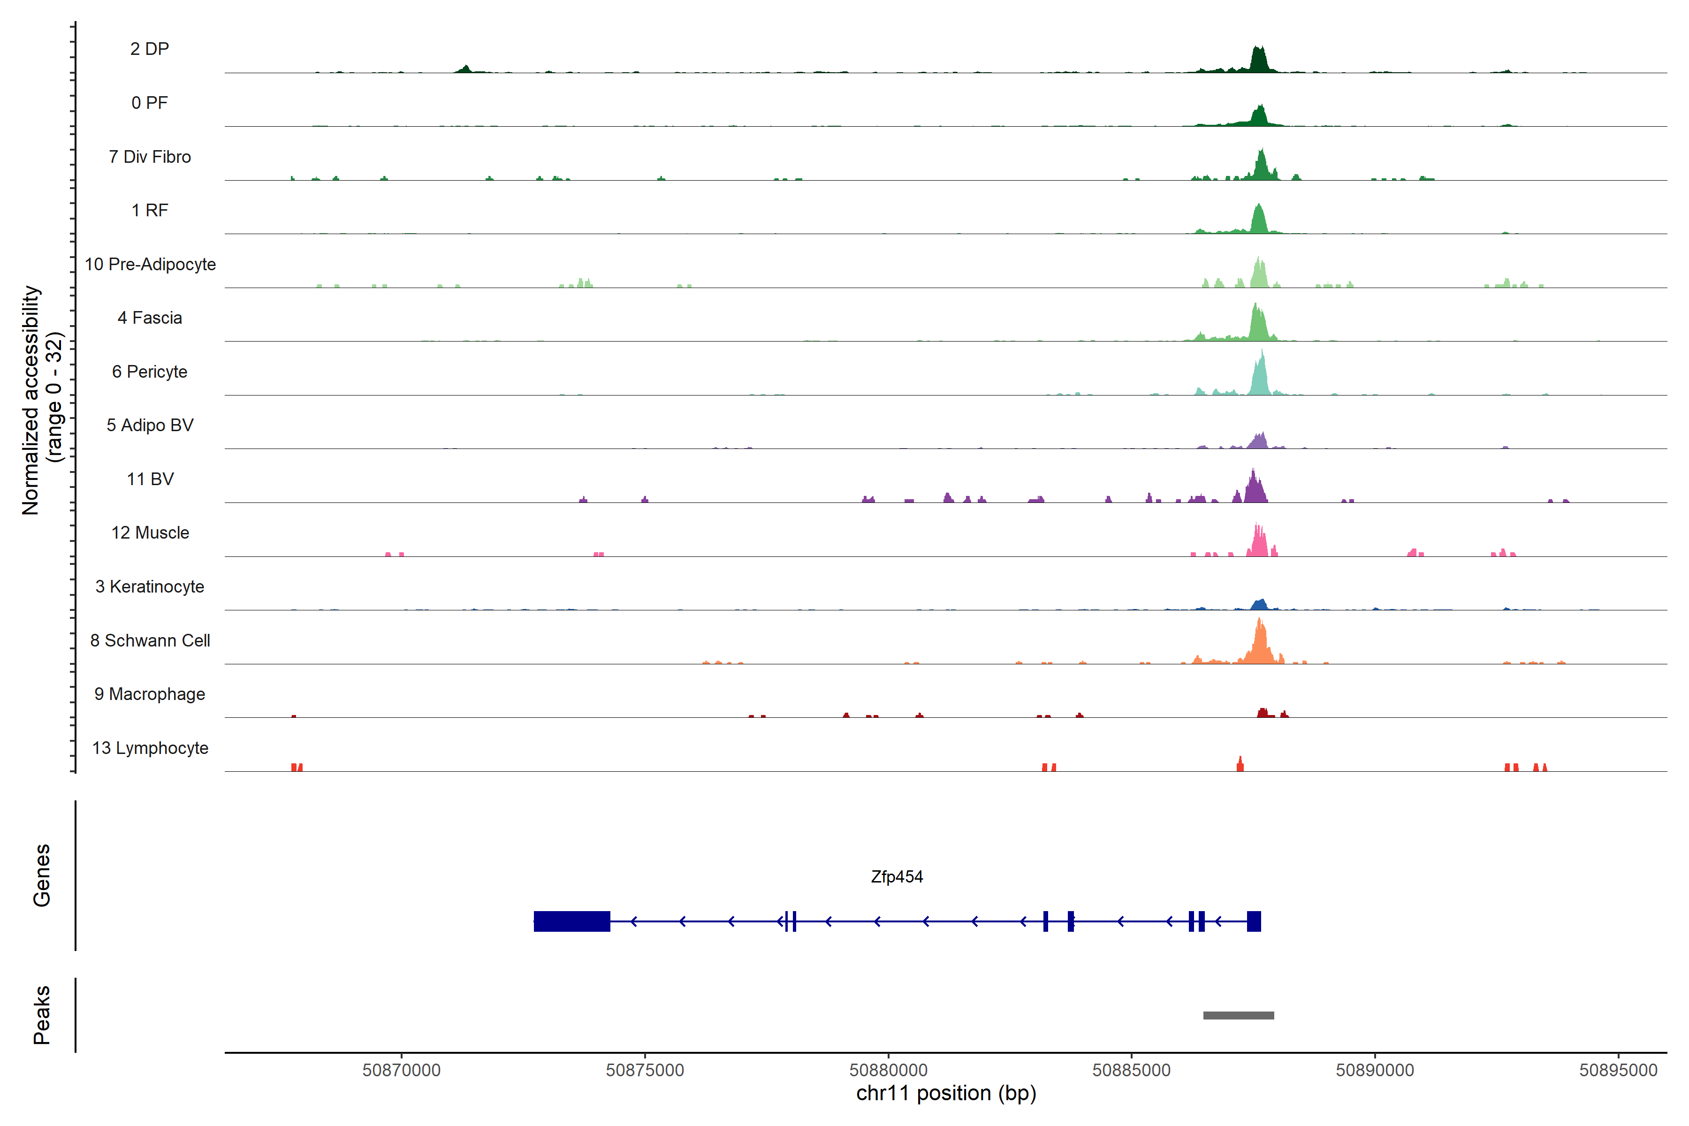Click the 50895000 axis tick label
The width and height of the screenshot is (1689, 1126).
(1618, 1071)
